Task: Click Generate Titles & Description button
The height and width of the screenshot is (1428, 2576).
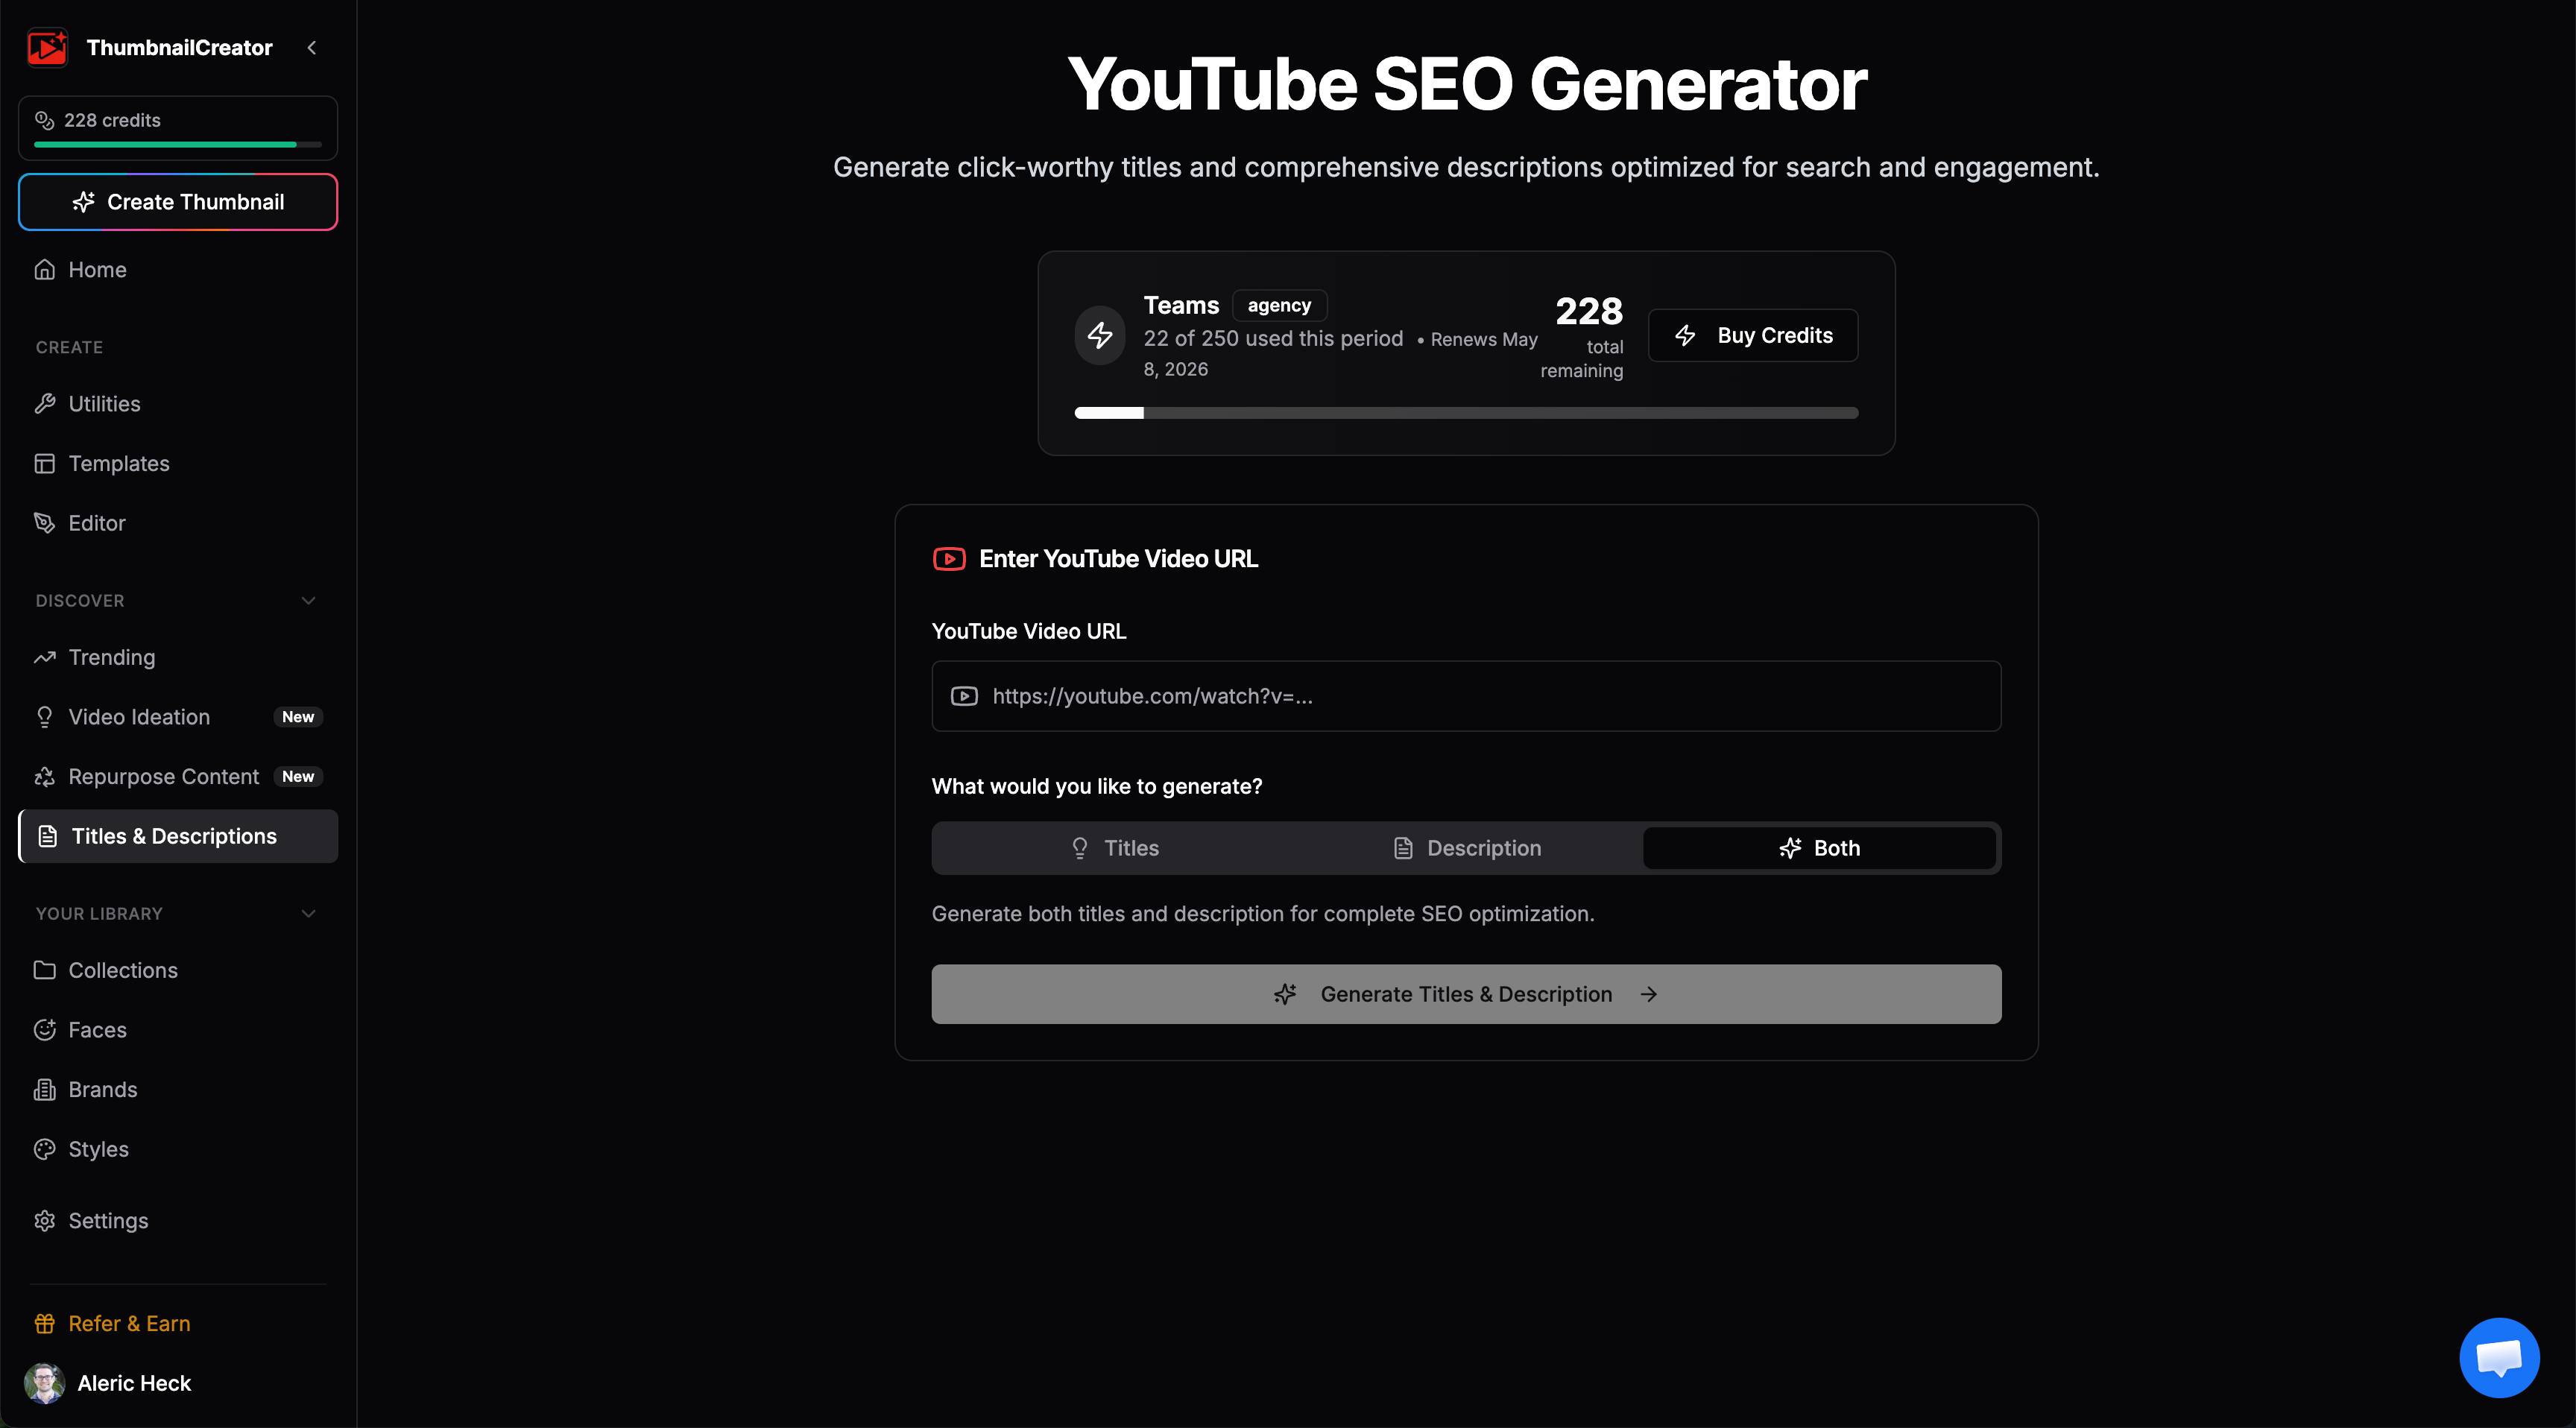Action: (1466, 994)
